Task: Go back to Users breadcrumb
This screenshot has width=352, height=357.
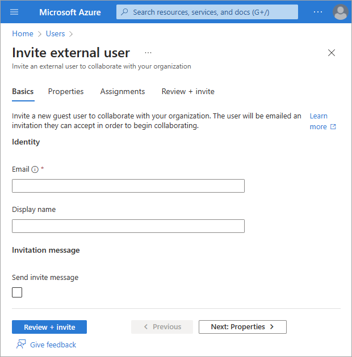Action: coord(55,34)
